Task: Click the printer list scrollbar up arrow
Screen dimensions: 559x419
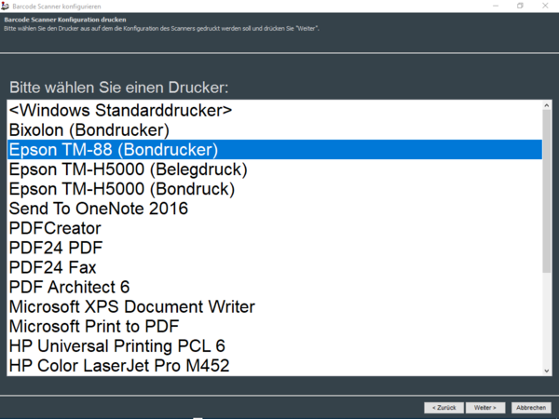Action: click(x=547, y=106)
